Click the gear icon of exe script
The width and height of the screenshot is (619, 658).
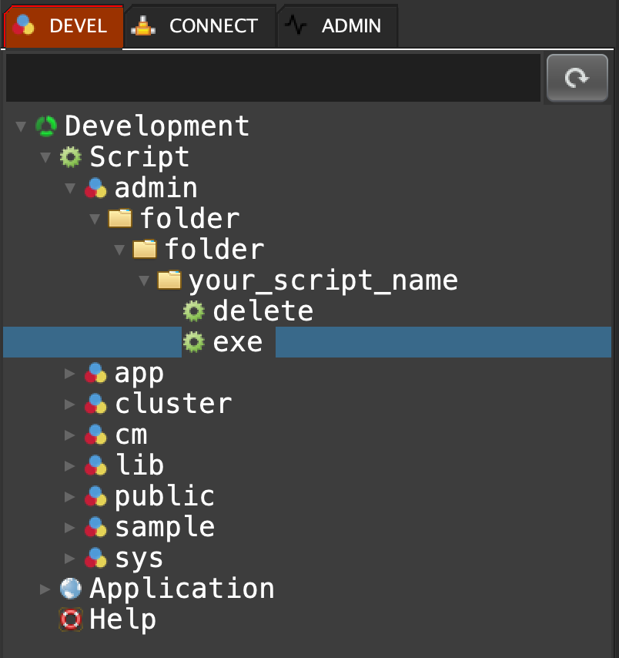click(x=194, y=342)
